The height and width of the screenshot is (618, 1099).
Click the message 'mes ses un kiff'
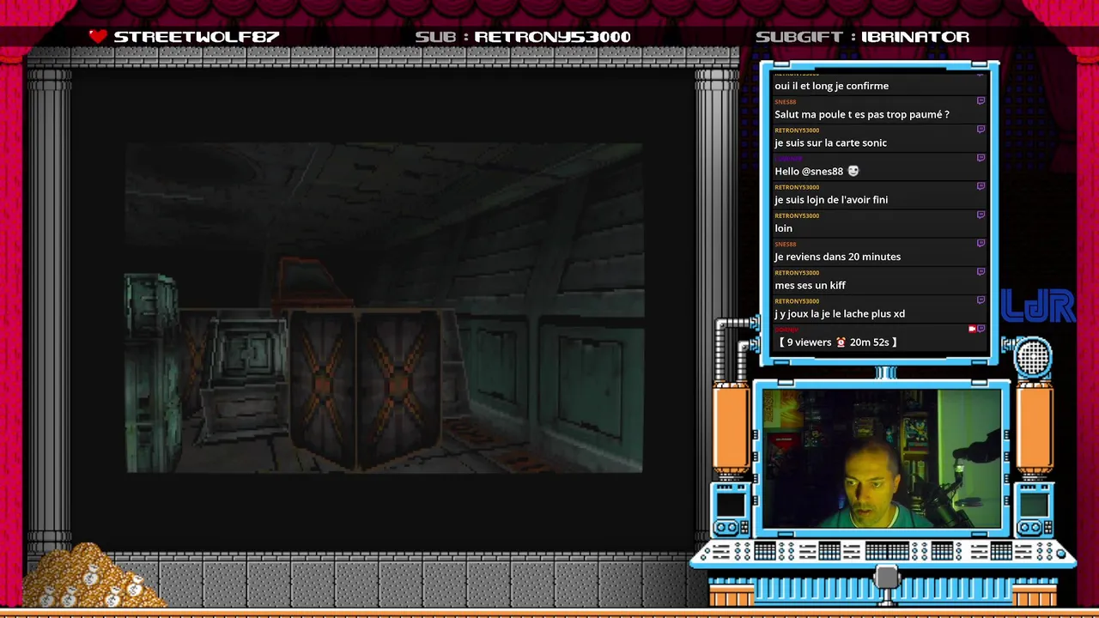tap(810, 285)
